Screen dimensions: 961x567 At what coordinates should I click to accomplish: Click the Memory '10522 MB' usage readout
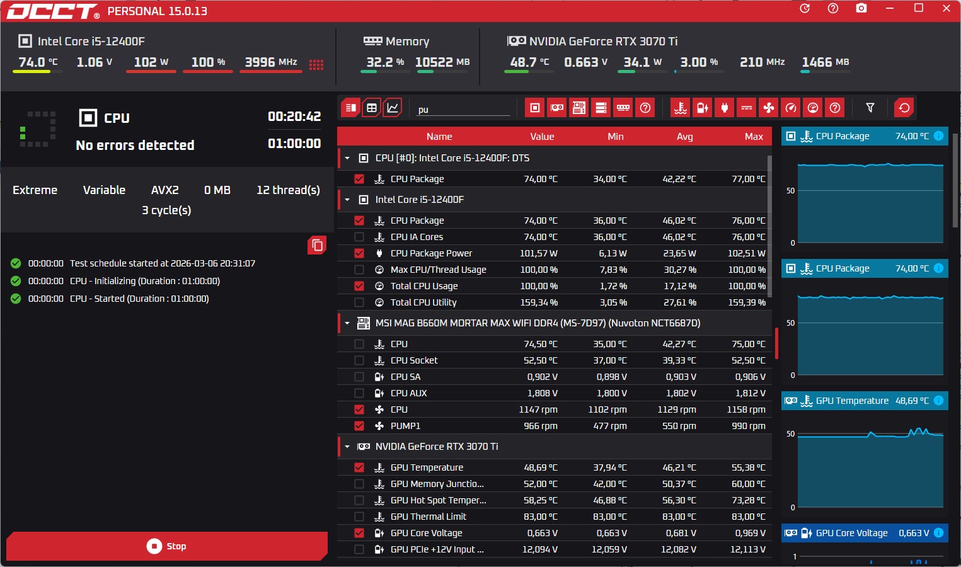[x=442, y=62]
